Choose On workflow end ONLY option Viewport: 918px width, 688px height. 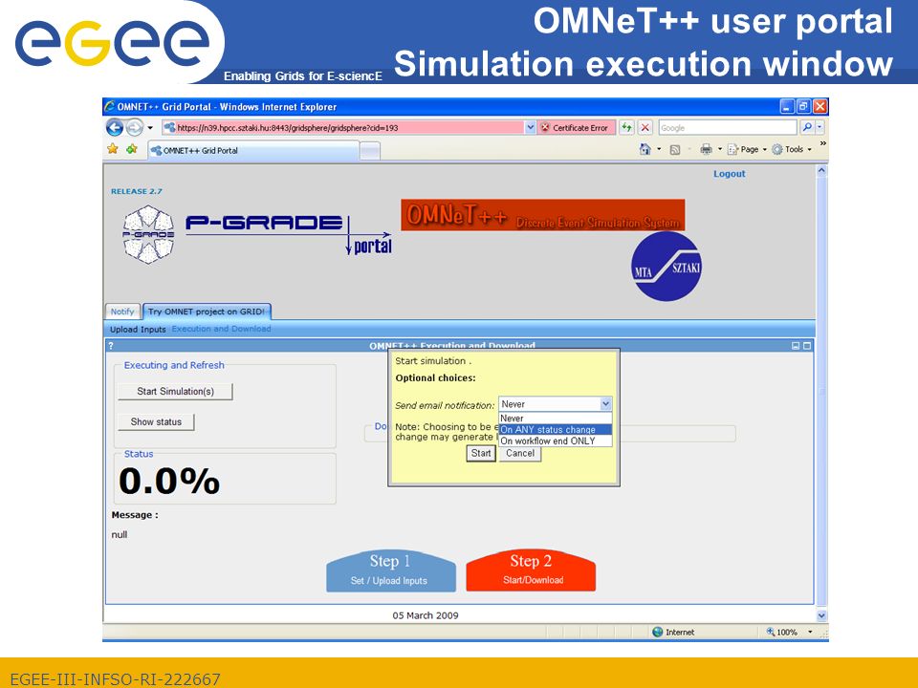click(x=555, y=441)
